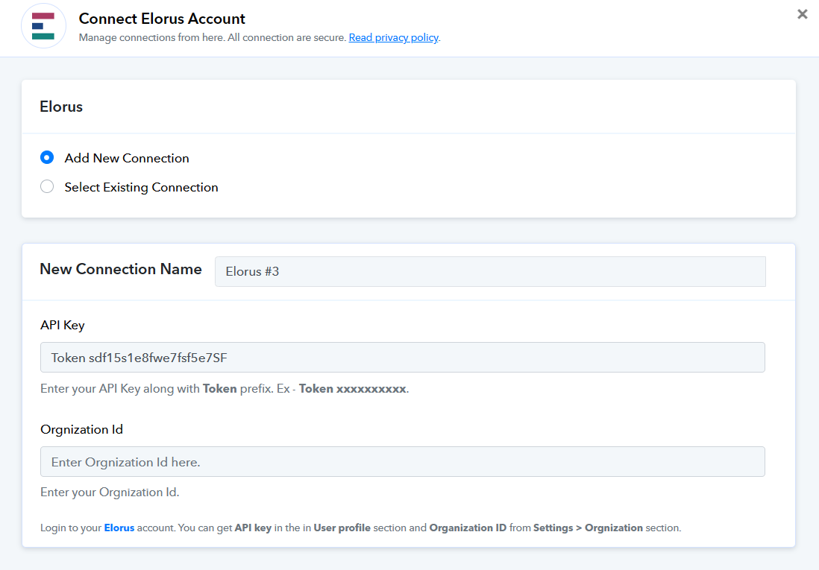Click the API Key label
Viewport: 819px width, 570px height.
62,325
